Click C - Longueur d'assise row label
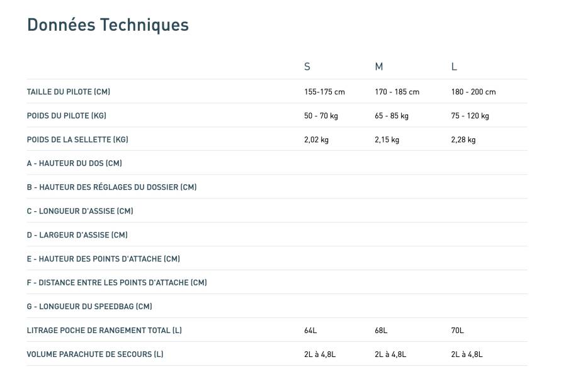 80,211
